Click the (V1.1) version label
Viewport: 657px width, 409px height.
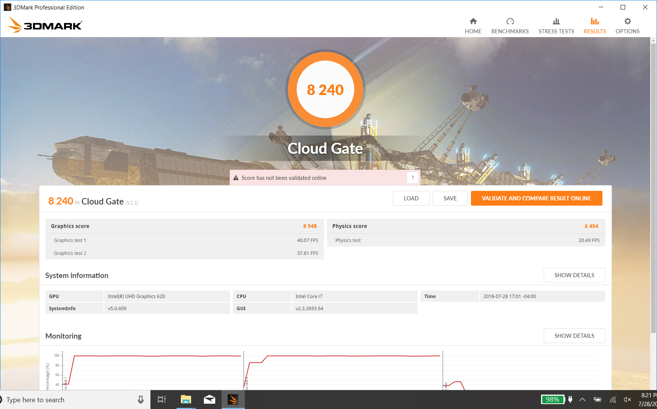[132, 203]
